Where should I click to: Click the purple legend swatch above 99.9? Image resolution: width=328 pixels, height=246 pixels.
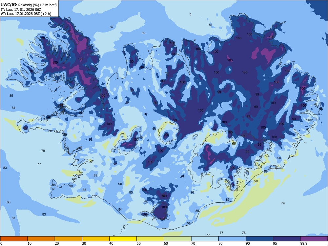(x=314, y=239)
